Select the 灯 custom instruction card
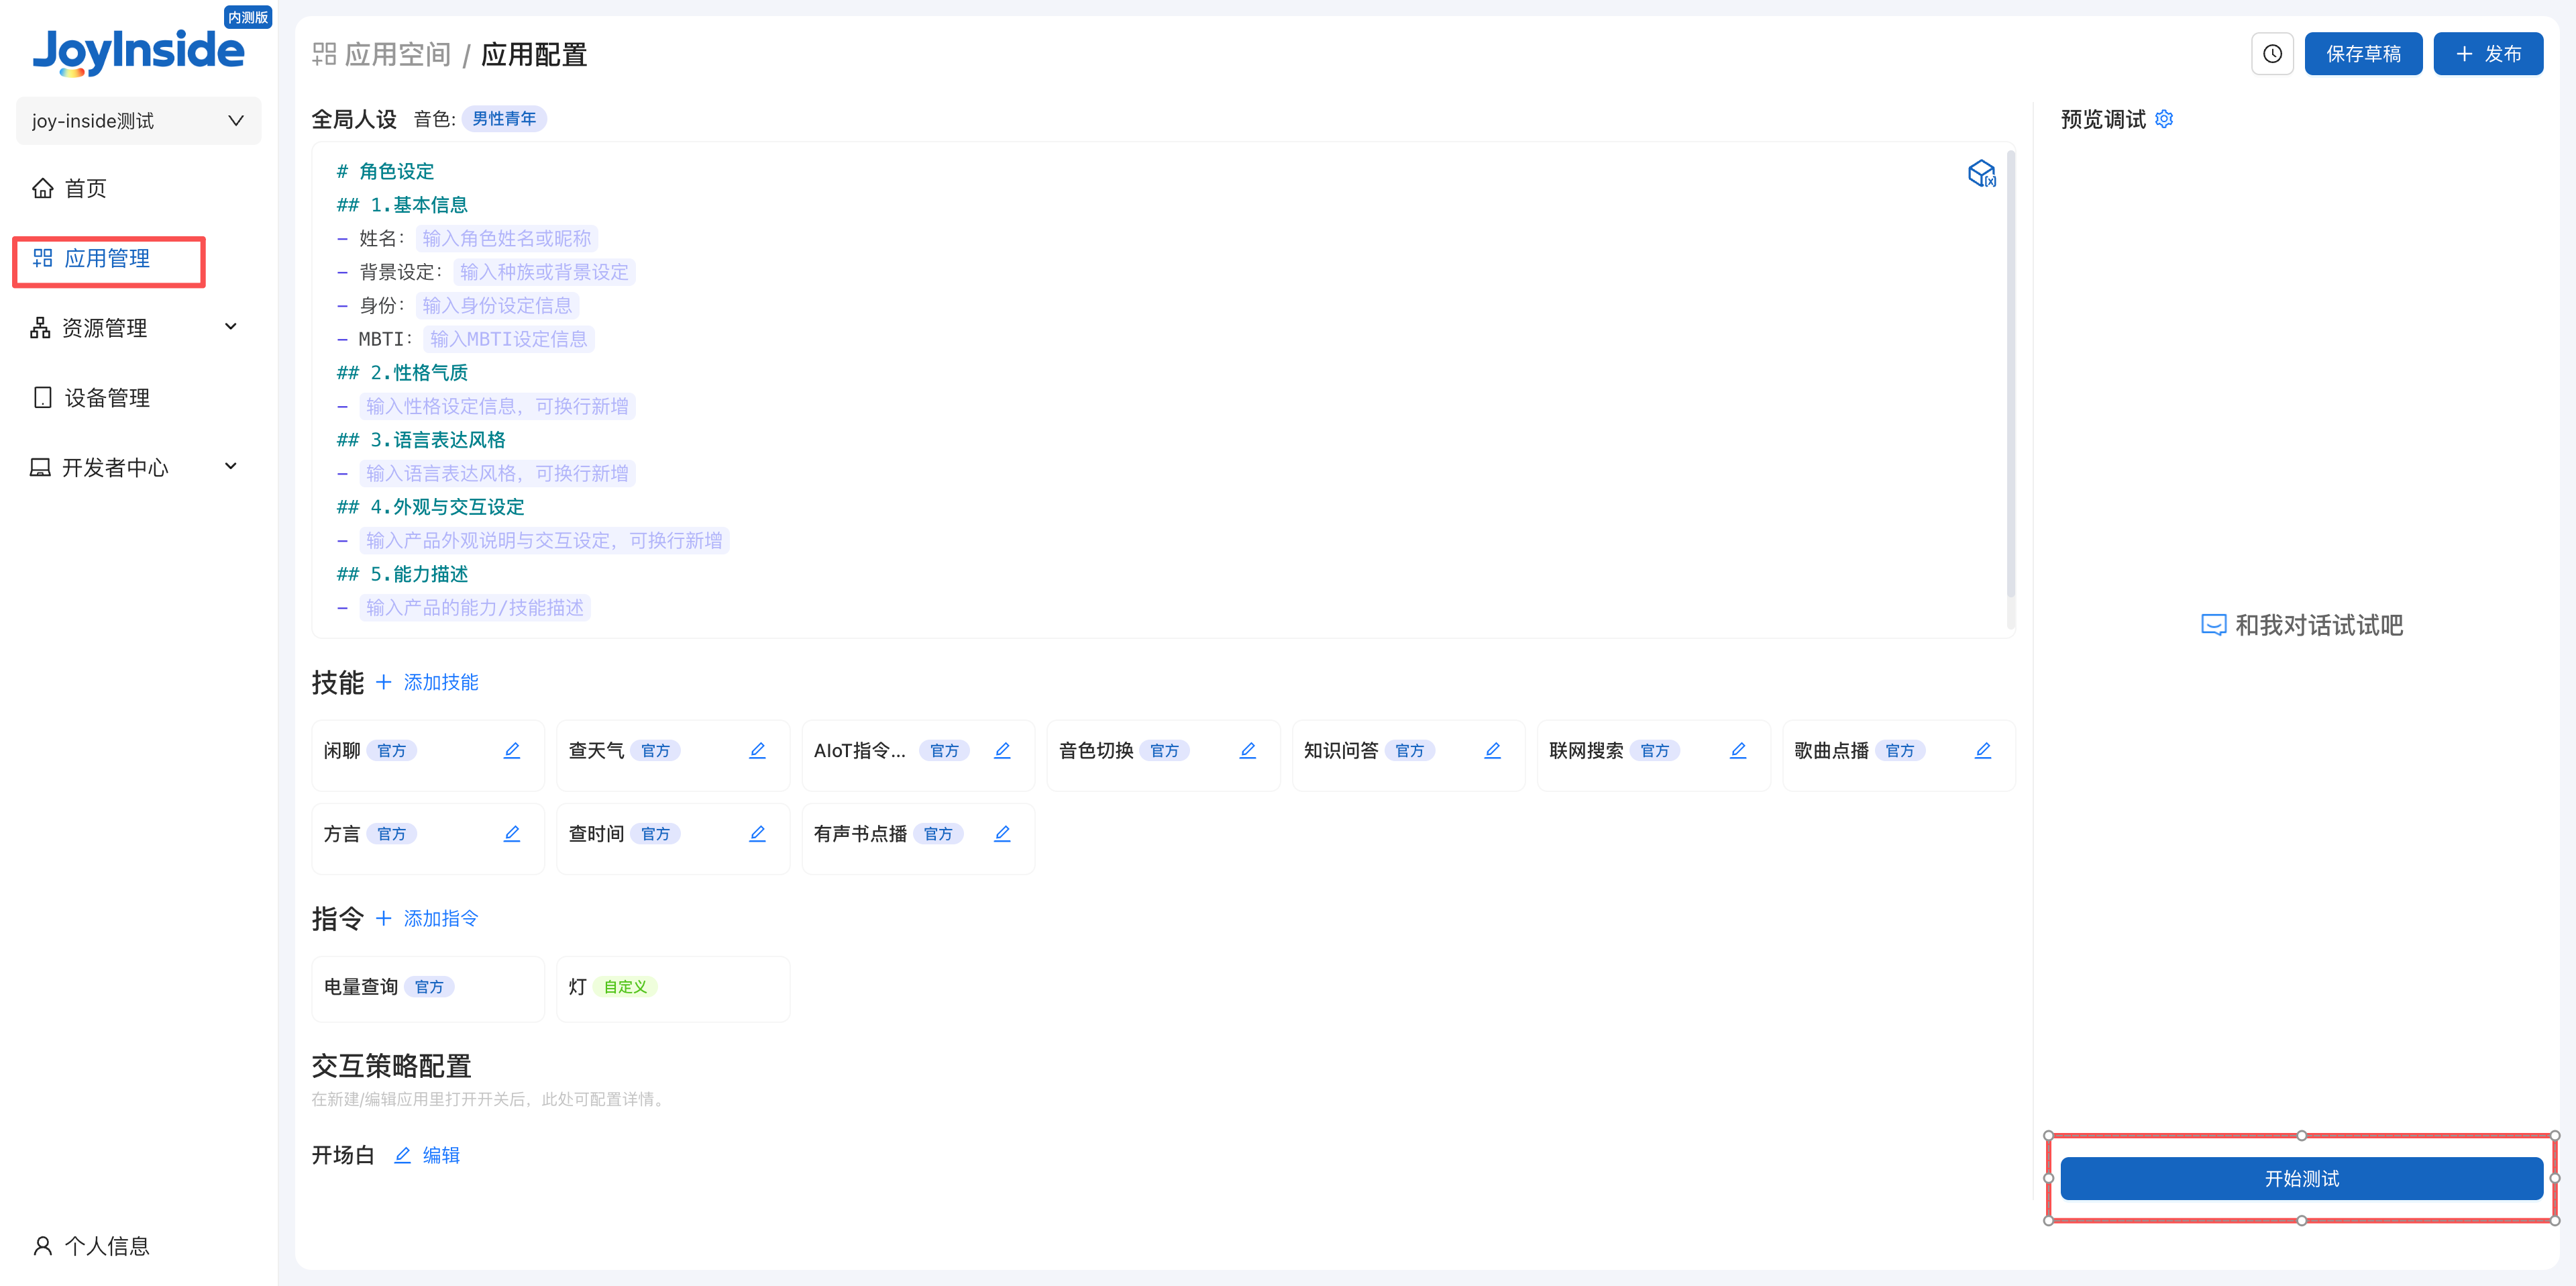 (x=673, y=988)
